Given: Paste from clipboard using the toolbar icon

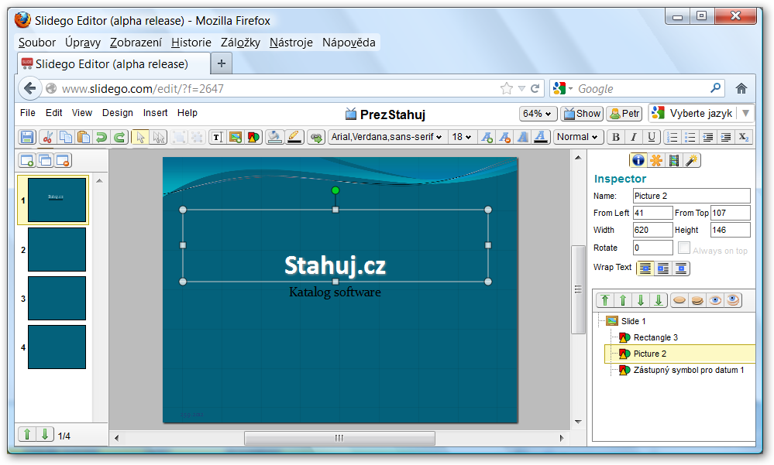Looking at the screenshot, I should click(84, 137).
